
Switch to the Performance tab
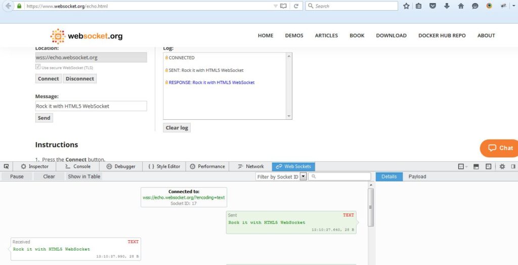tap(207, 166)
